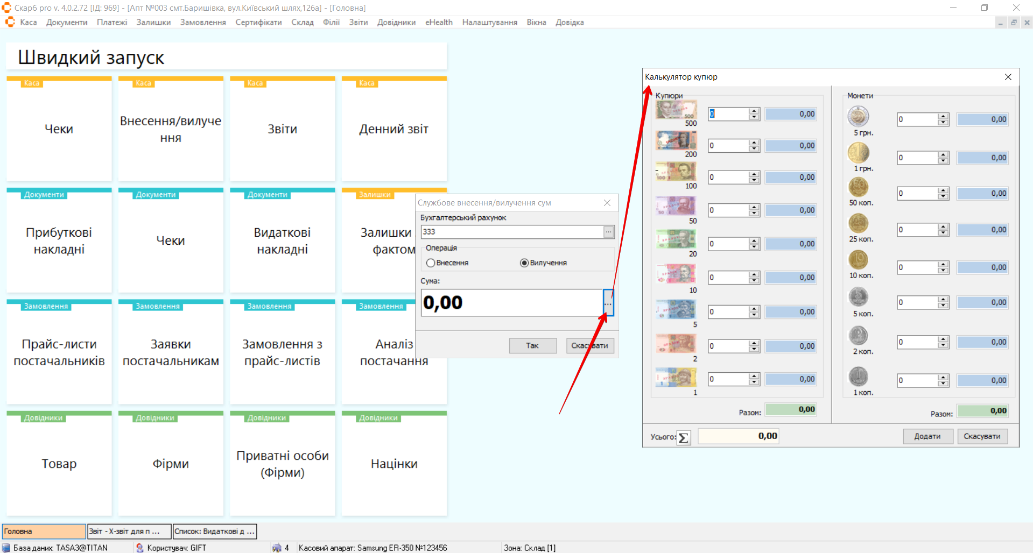The width and height of the screenshot is (1033, 553).
Task: Click the Скарб app logo in menu bar
Action: 10,22
